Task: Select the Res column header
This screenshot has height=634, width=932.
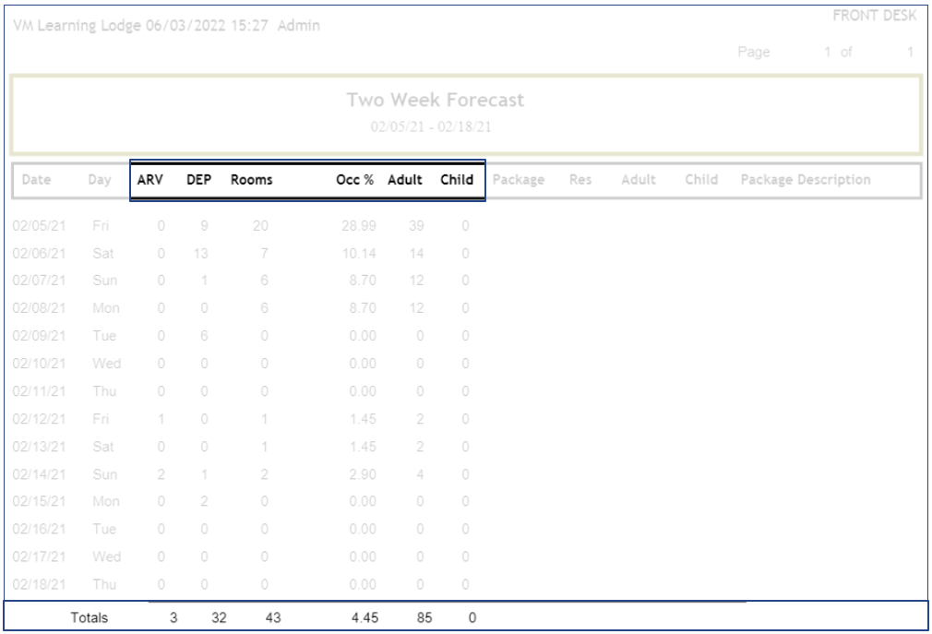Action: point(580,180)
